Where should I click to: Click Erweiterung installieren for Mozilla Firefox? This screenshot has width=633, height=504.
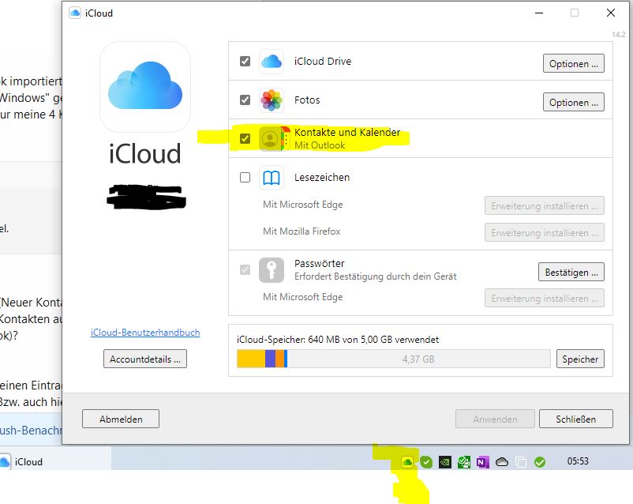tap(545, 233)
